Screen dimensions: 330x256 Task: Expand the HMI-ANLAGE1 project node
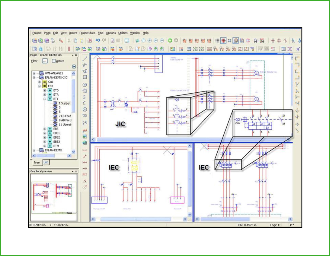[34, 74]
